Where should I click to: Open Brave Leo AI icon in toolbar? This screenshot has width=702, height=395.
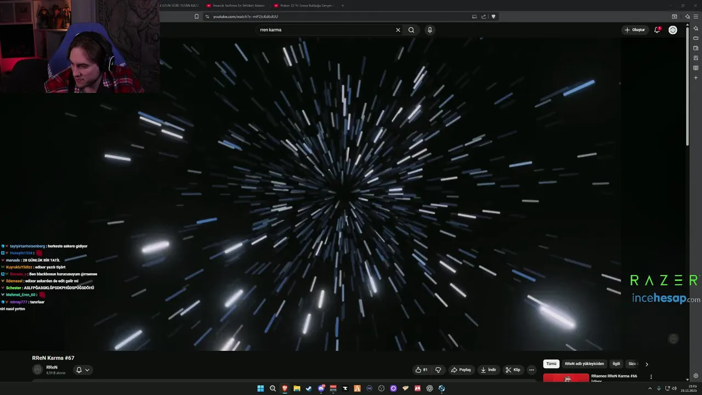(x=687, y=16)
